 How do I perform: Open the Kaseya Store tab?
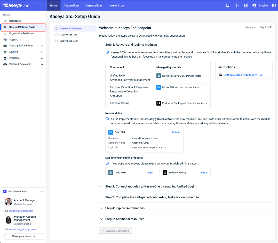tap(116, 5)
